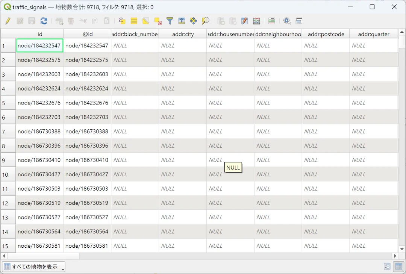This screenshot has width=406, height=274.
Task: Switch to form view
Action: [x=387, y=266]
